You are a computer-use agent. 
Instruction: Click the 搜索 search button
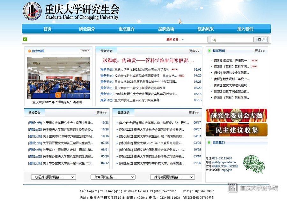tap(262, 39)
